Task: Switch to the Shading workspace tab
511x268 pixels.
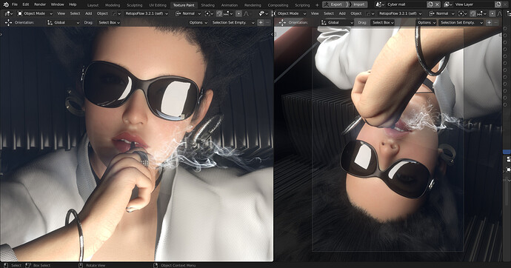Action: coord(207,5)
